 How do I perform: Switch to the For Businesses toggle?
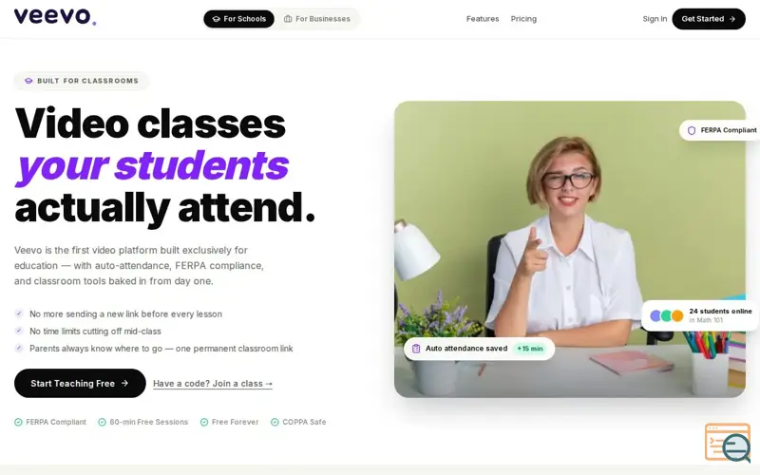317,19
